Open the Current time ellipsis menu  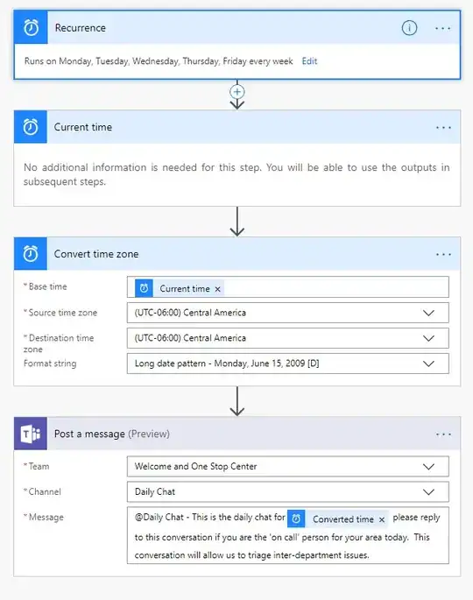pos(443,127)
